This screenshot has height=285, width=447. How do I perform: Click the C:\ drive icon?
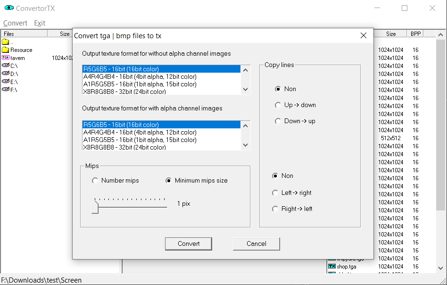pyautogui.click(x=6, y=66)
